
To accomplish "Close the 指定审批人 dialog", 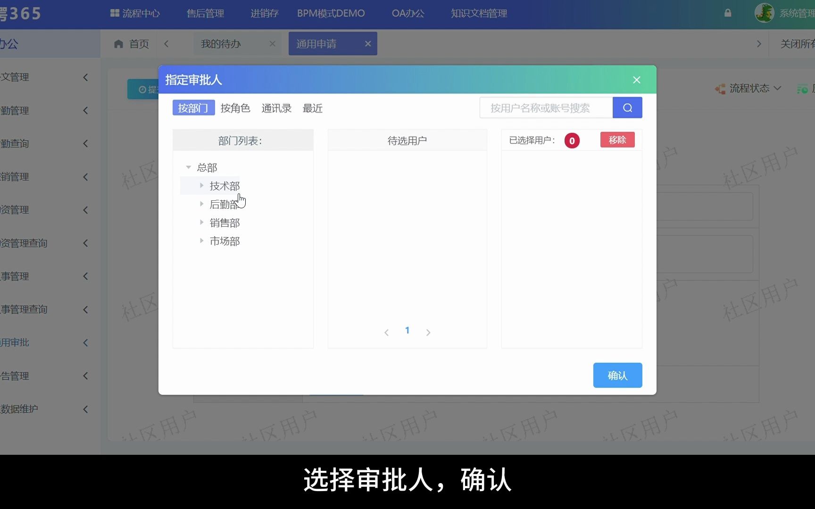I will point(636,80).
